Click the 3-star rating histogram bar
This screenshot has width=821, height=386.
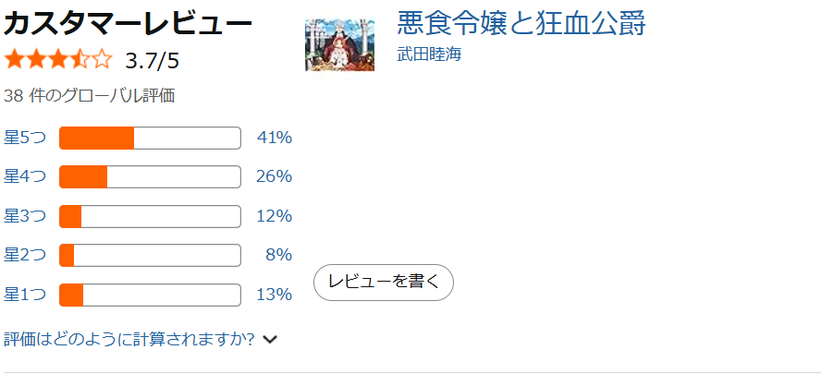click(x=150, y=216)
